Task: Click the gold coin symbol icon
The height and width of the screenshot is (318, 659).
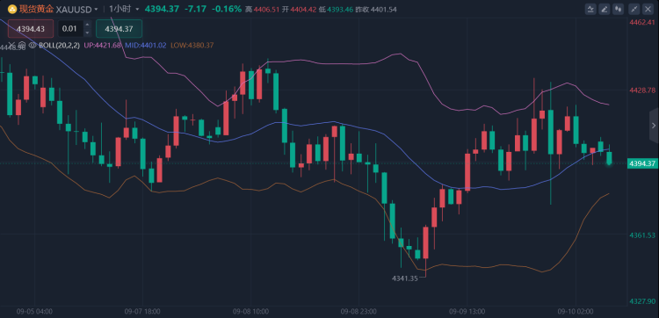Action: [x=12, y=10]
